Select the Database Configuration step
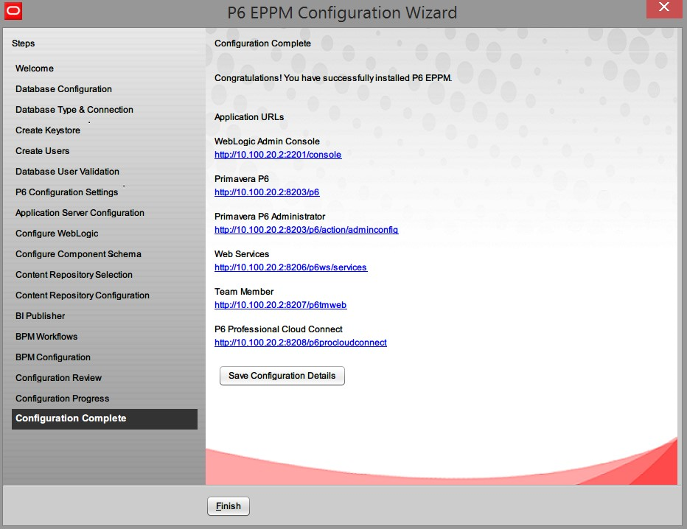The image size is (687, 529). point(63,89)
